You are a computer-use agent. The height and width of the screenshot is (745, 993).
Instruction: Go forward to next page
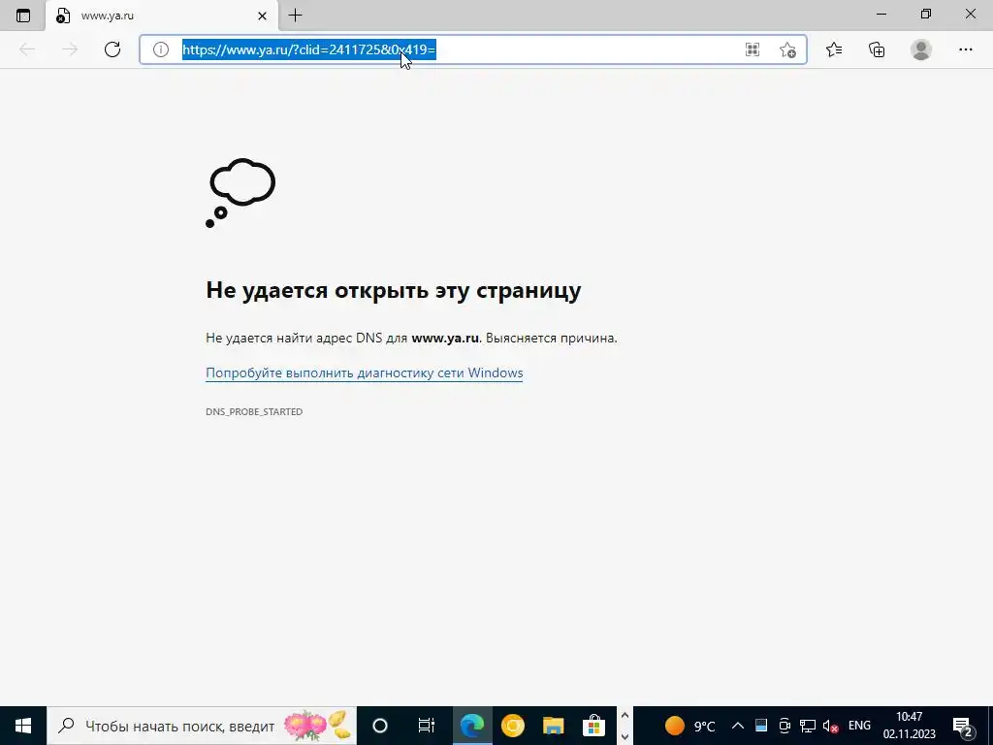point(70,49)
